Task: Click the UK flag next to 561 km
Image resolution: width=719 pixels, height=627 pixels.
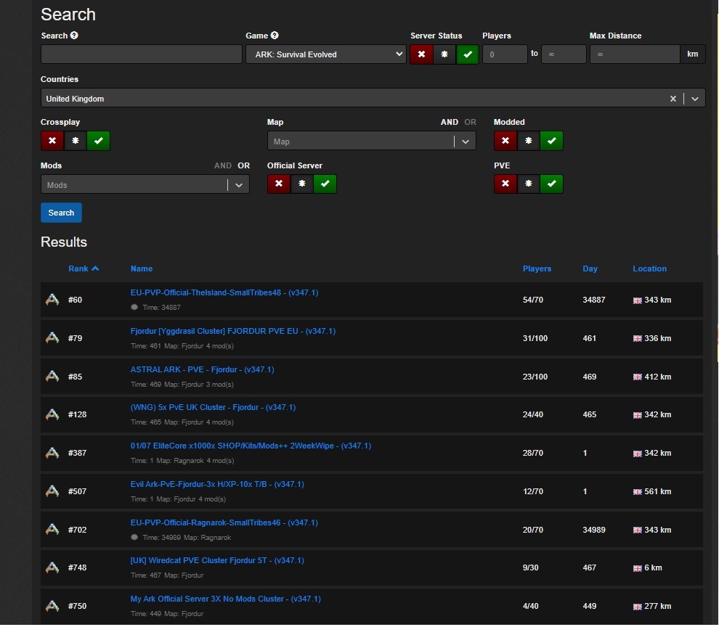Action: pos(638,492)
